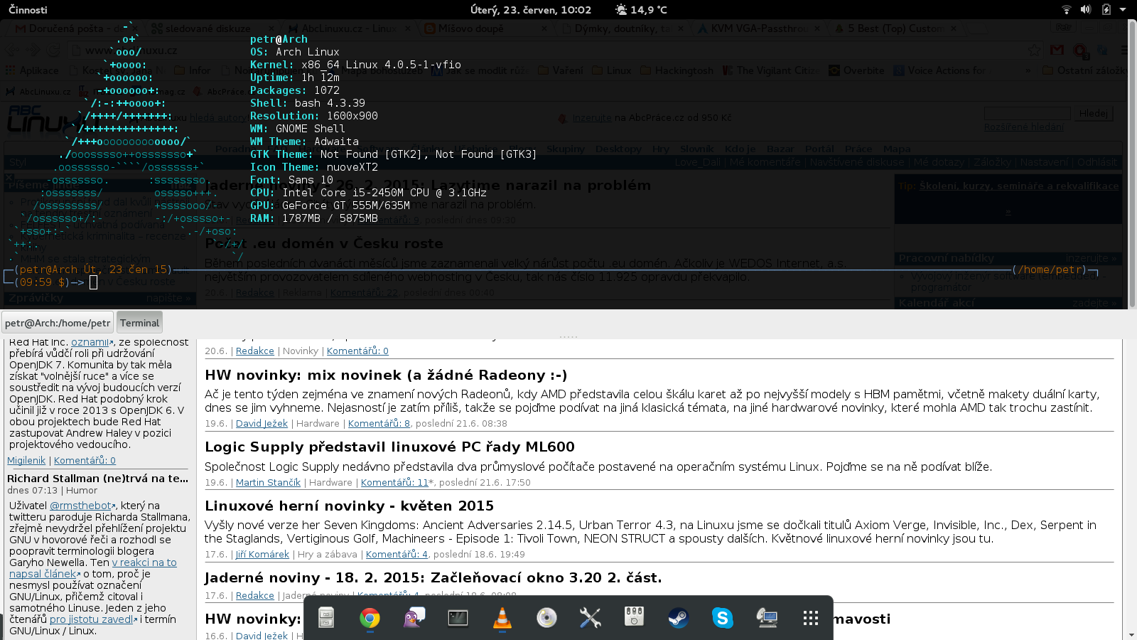Image resolution: width=1137 pixels, height=640 pixels.
Task: Open Redakce link in the 17.6. row
Action: tap(255, 596)
